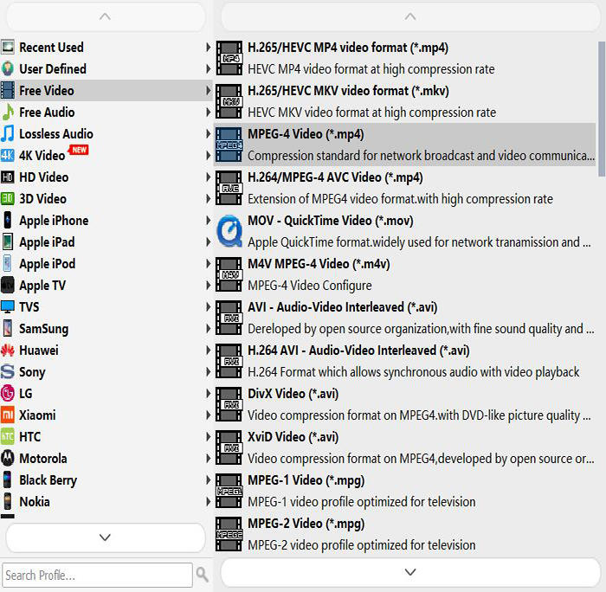Select M4V MPEG-4 Video (*.m4v)
This screenshot has height=592, width=606.
(404, 274)
